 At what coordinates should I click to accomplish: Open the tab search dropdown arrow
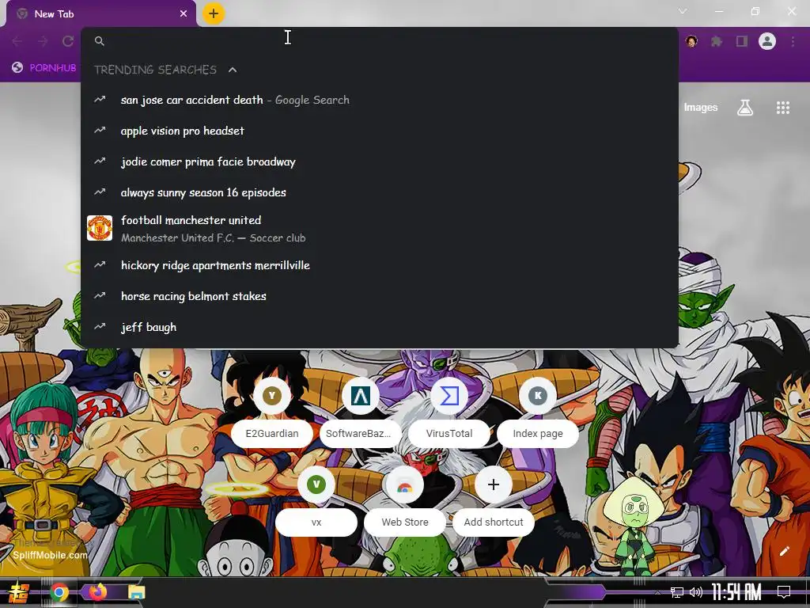(683, 11)
